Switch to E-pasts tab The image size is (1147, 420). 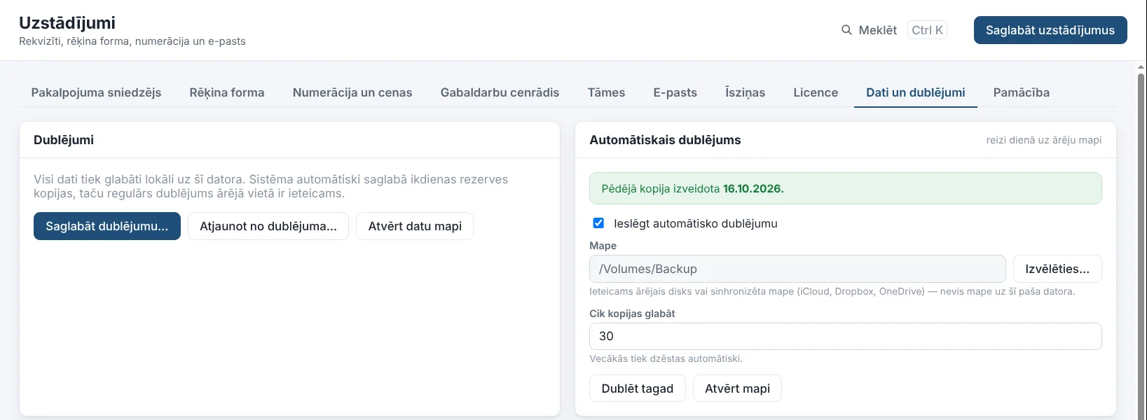[675, 92]
